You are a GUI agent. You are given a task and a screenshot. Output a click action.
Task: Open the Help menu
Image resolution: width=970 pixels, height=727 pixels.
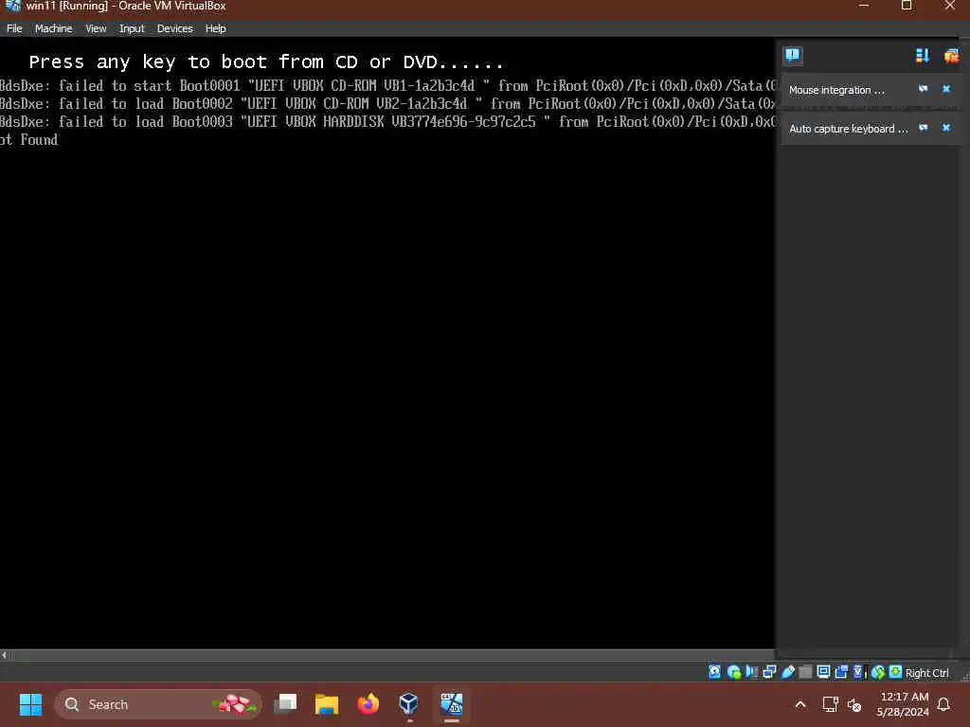coord(215,28)
